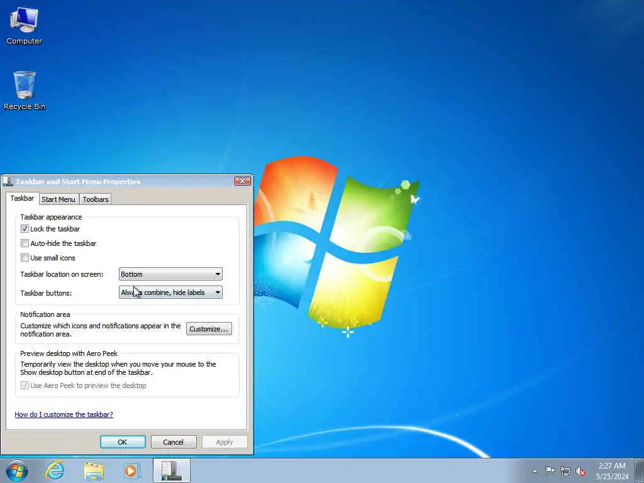Open the Windows Start button
The image size is (644, 483).
click(17, 470)
